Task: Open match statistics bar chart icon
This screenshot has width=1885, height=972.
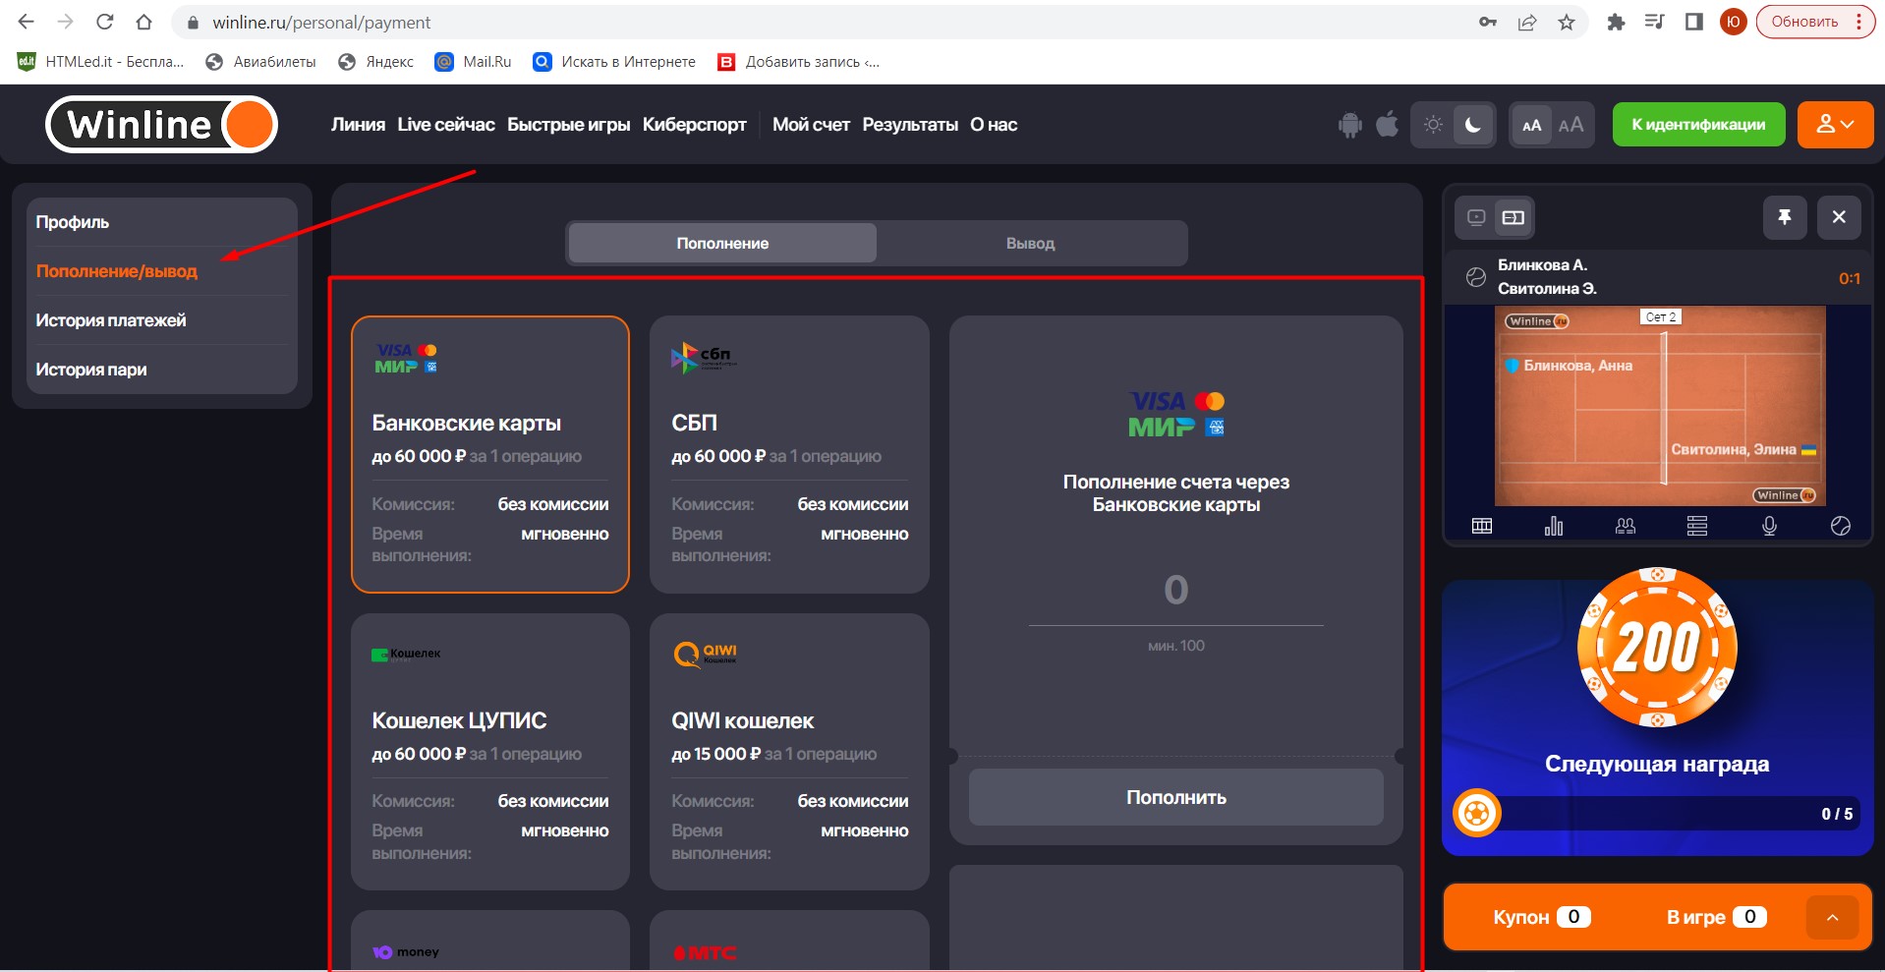Action: click(1554, 526)
